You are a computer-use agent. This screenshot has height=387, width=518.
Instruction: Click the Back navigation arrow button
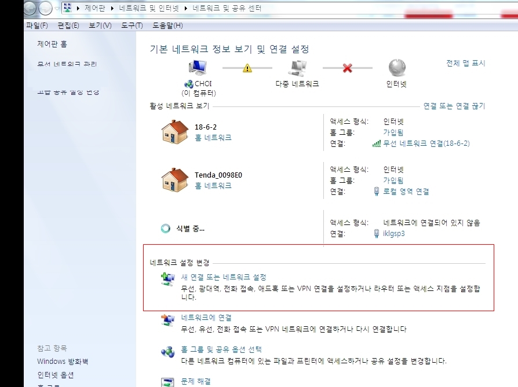28,8
